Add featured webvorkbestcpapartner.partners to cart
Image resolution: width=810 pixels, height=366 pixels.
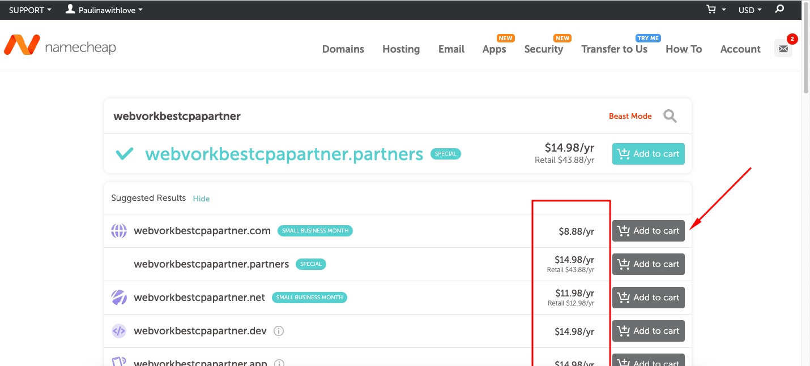coord(649,154)
